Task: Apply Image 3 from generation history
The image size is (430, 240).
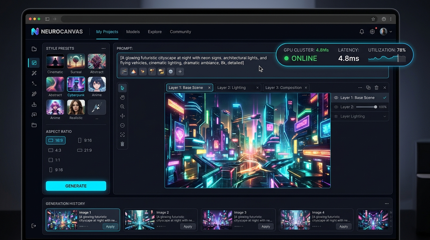Action: coord(266,227)
